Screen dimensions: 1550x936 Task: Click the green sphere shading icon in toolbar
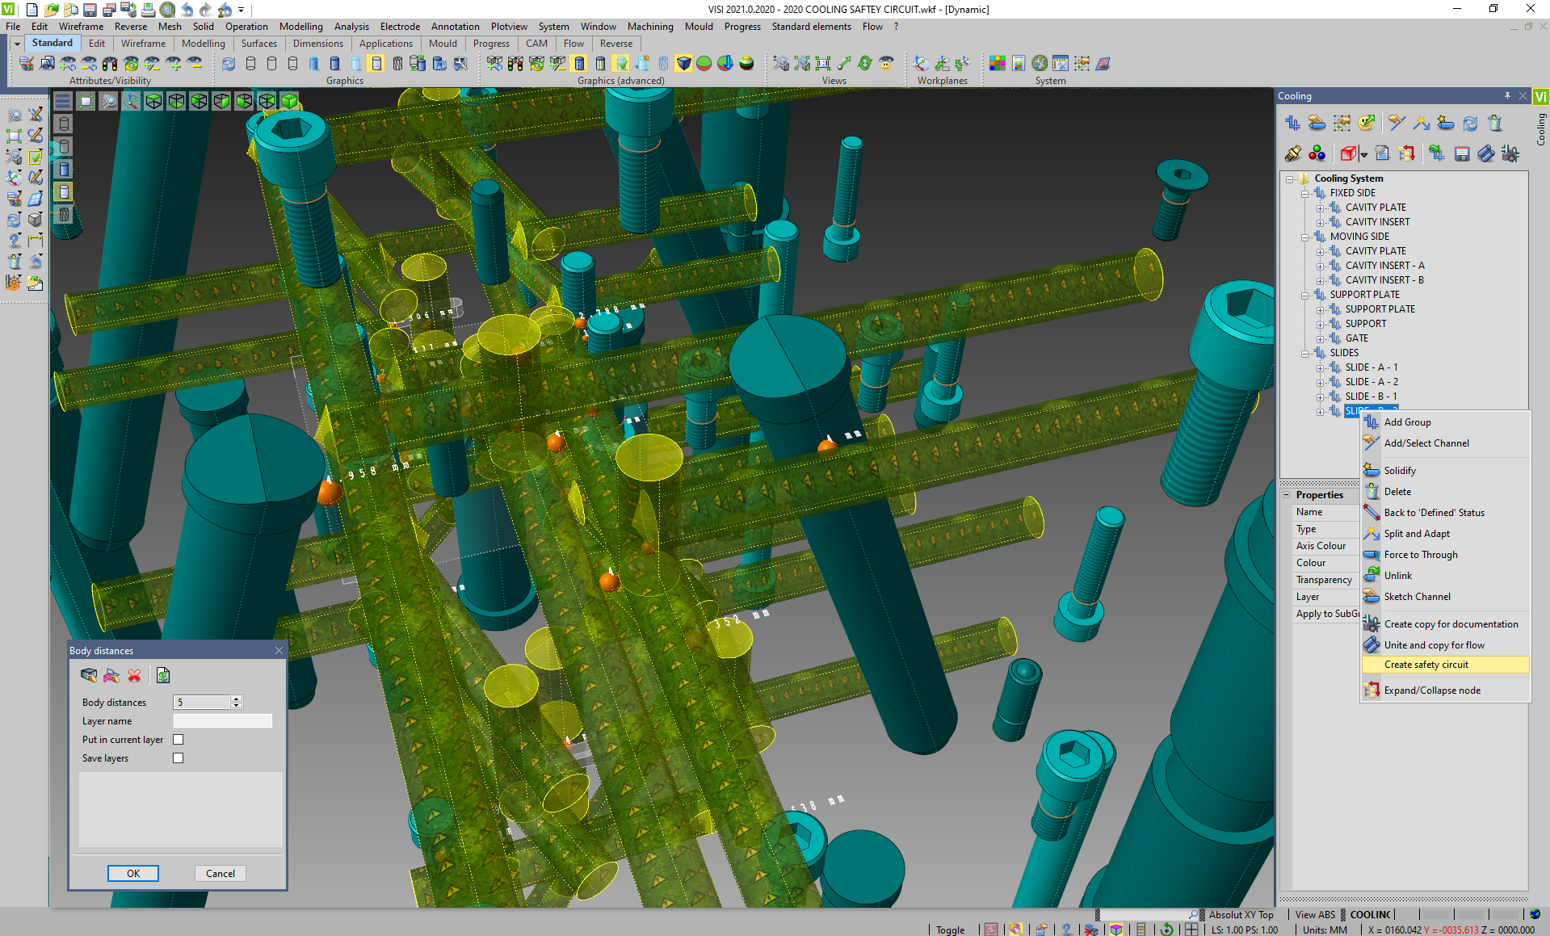(704, 63)
